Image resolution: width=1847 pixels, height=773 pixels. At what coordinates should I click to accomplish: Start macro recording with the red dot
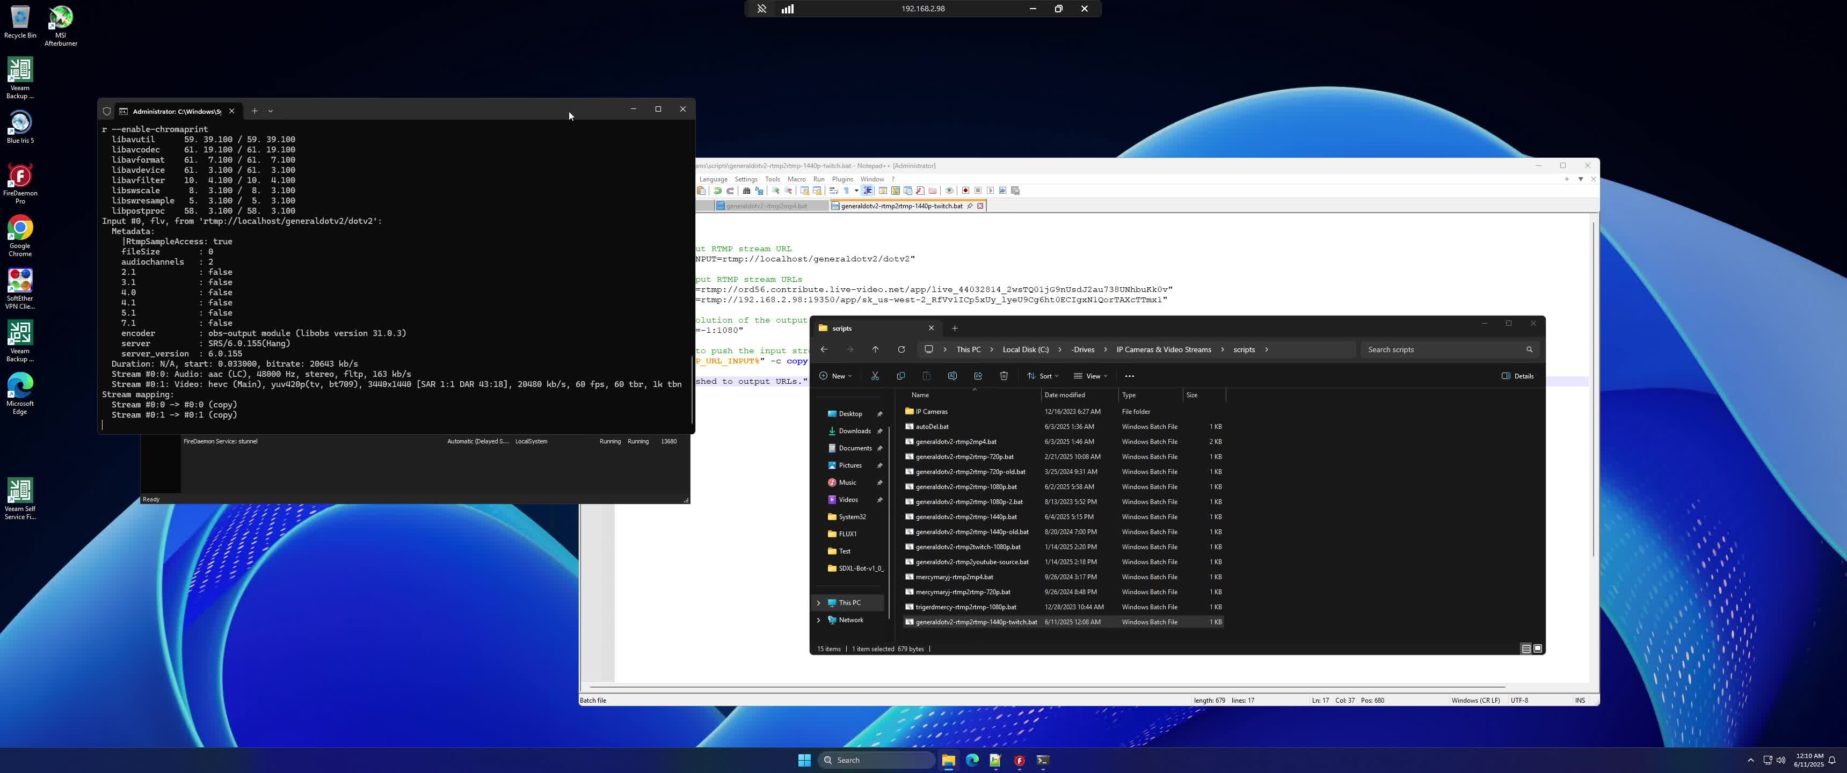point(966,191)
